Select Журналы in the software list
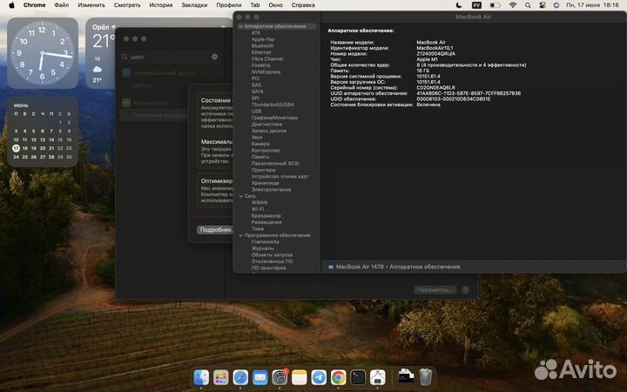This screenshot has height=392, width=627. pos(262,248)
